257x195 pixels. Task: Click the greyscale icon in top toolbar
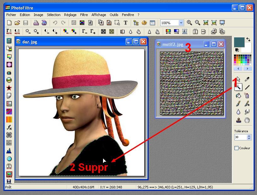[74, 23]
